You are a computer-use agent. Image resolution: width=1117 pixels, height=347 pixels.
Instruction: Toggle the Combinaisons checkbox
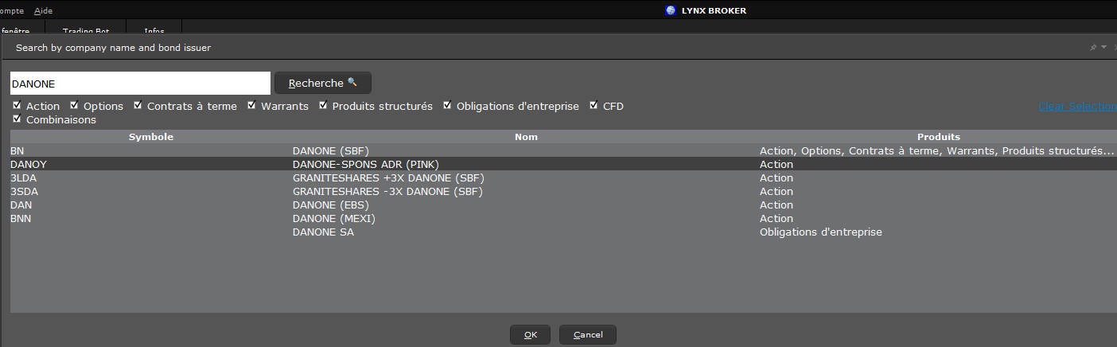[17, 119]
